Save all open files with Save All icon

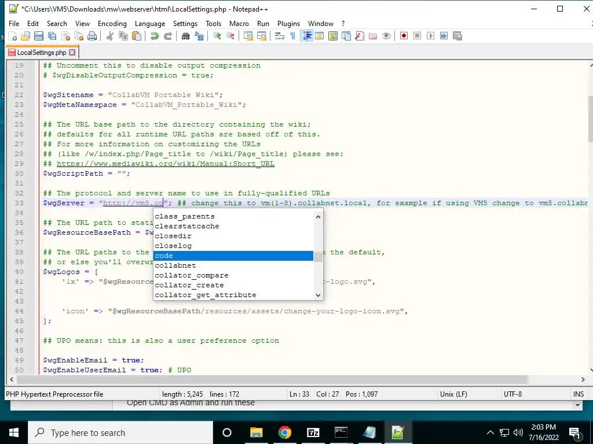pyautogui.click(x=52, y=36)
